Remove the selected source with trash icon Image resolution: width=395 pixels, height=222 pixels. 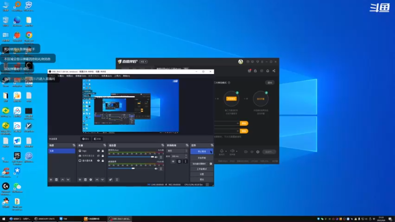click(x=85, y=180)
